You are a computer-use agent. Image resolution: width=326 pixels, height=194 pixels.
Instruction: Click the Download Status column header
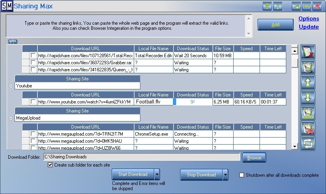[x=193, y=49]
